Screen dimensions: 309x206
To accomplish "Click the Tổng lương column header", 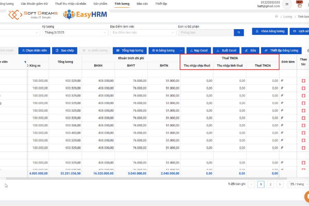I will [65, 62].
